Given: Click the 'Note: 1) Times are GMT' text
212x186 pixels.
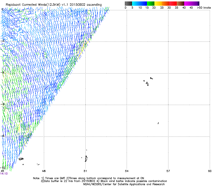Looking at the screenshot, I should click(x=49, y=178).
